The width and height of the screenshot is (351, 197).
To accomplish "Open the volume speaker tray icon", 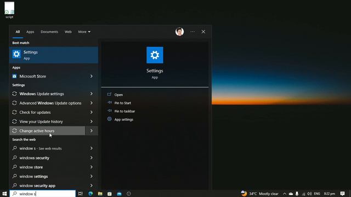I will pos(309,194).
